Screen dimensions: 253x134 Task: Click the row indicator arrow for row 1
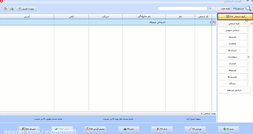tap(214, 22)
